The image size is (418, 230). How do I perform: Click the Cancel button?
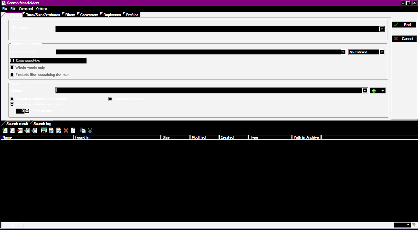(404, 39)
